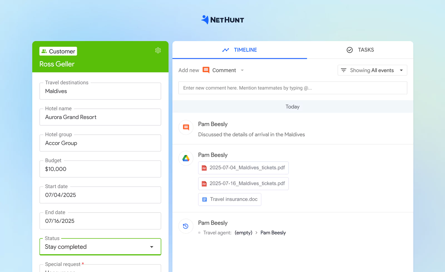The width and height of the screenshot is (445, 272).
Task: Switch to the TASKS tab
Action: point(360,50)
